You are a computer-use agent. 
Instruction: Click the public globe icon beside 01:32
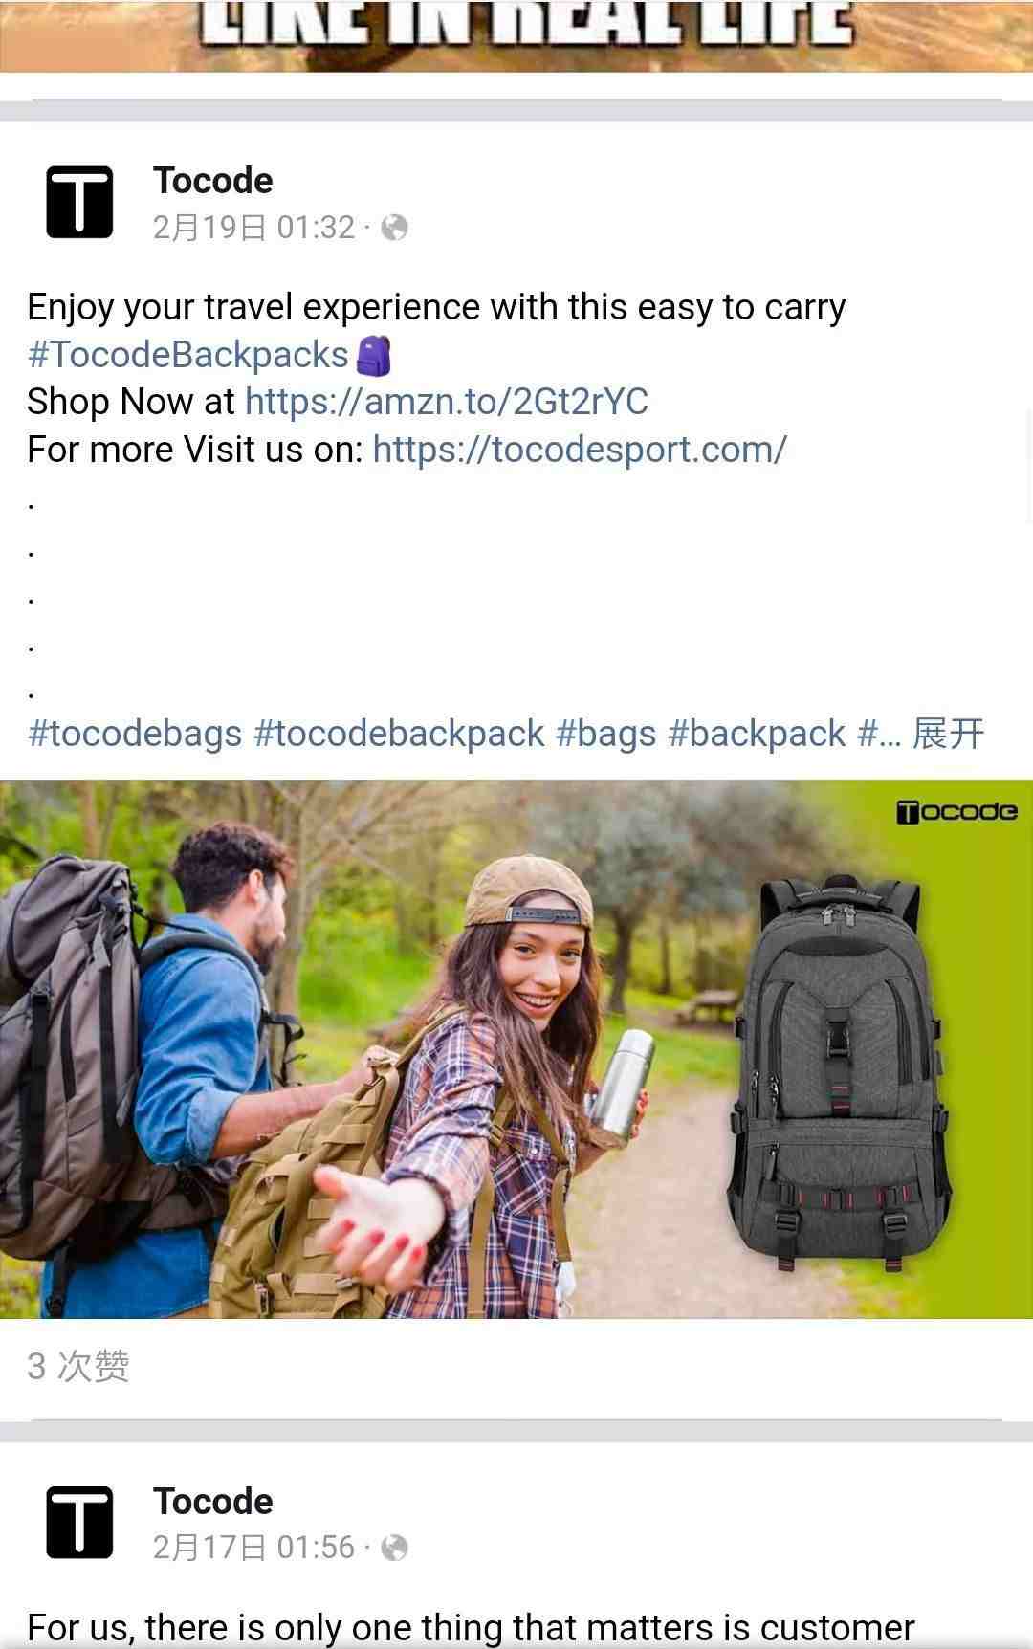tap(394, 228)
